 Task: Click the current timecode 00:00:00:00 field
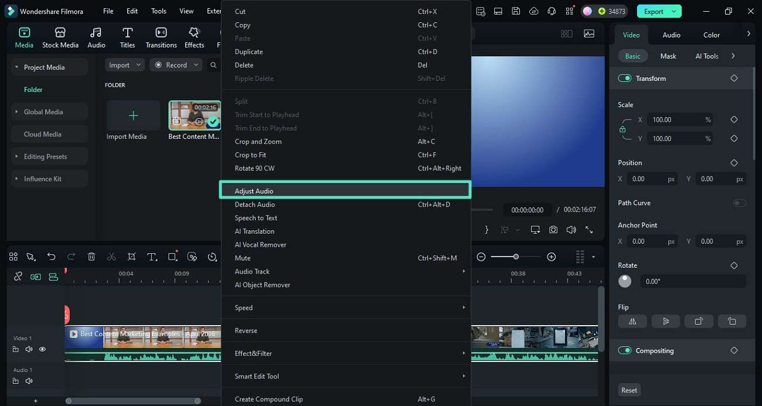point(528,210)
